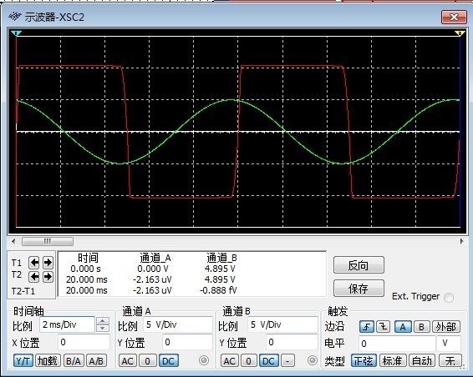
Task: Select the T1 cursor marker at top left
Action: [16, 33]
